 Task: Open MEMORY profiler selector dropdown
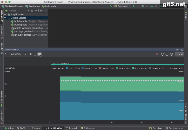(19, 54)
